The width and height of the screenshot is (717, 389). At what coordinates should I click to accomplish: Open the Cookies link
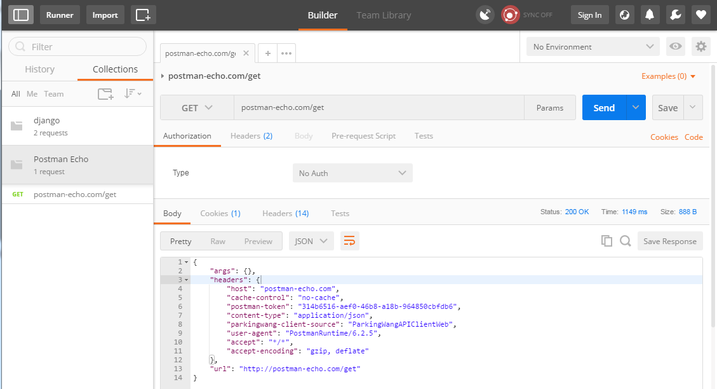pyautogui.click(x=664, y=137)
